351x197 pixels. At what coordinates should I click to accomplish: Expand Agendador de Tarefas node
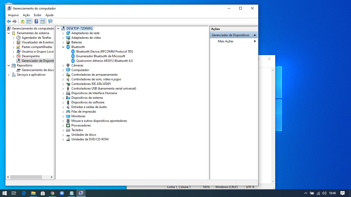13,38
